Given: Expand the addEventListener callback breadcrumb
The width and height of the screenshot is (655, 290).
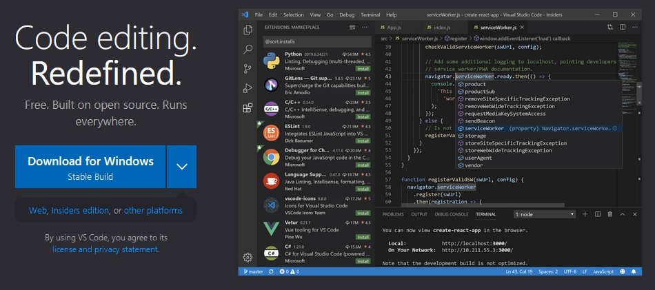Looking at the screenshot, I should [x=522, y=39].
